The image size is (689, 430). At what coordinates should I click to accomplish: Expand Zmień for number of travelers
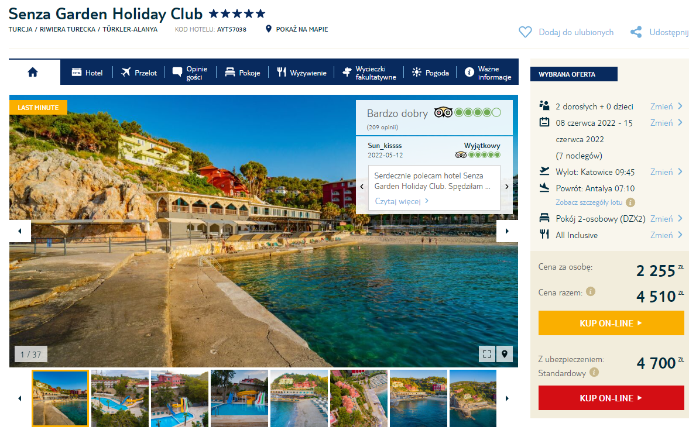pyautogui.click(x=666, y=106)
